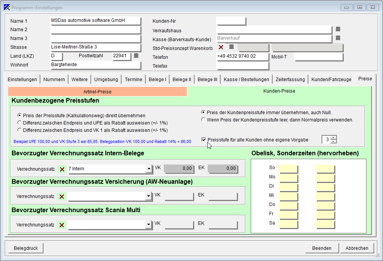Image resolution: width=383 pixels, height=261 pixels.
Task: Clear the Scania Multi Verrechnungssatz with the red X
Action: pos(62,225)
